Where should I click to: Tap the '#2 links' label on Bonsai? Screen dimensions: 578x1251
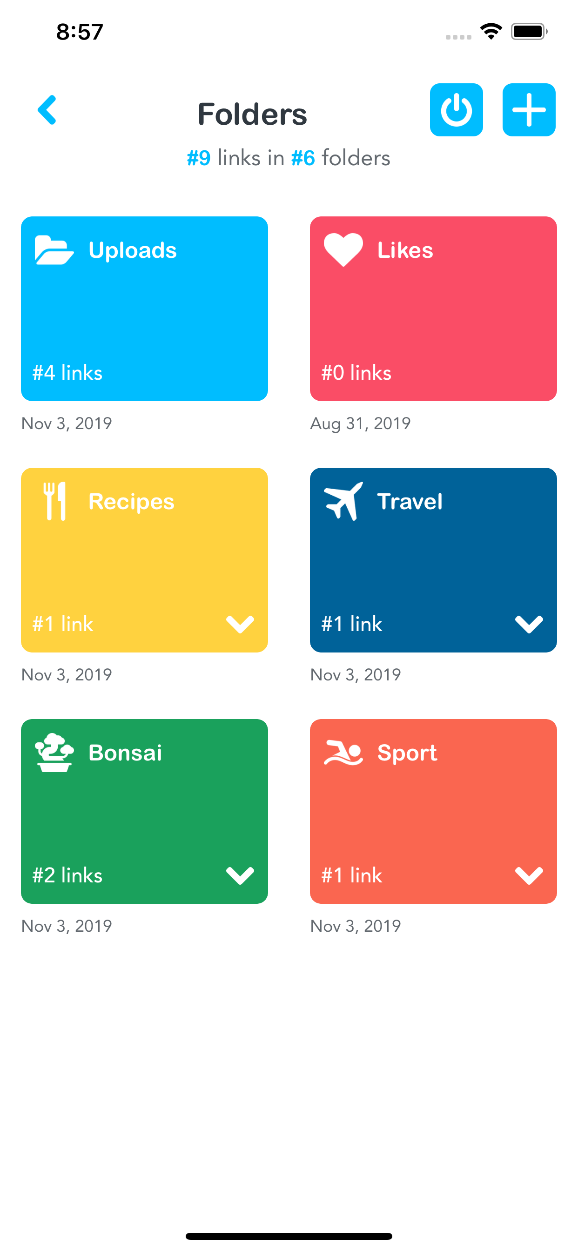pyautogui.click(x=67, y=875)
